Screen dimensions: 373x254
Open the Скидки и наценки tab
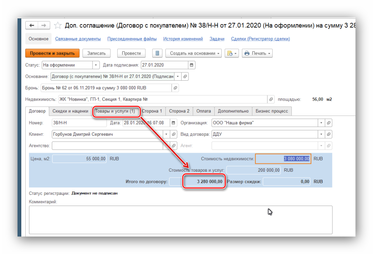click(70, 111)
